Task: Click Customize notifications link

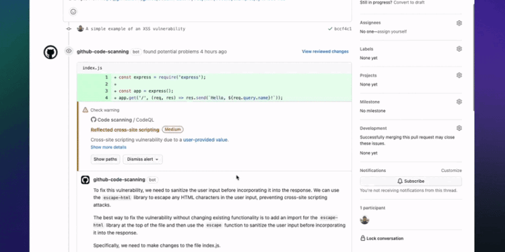Action: click(451, 171)
